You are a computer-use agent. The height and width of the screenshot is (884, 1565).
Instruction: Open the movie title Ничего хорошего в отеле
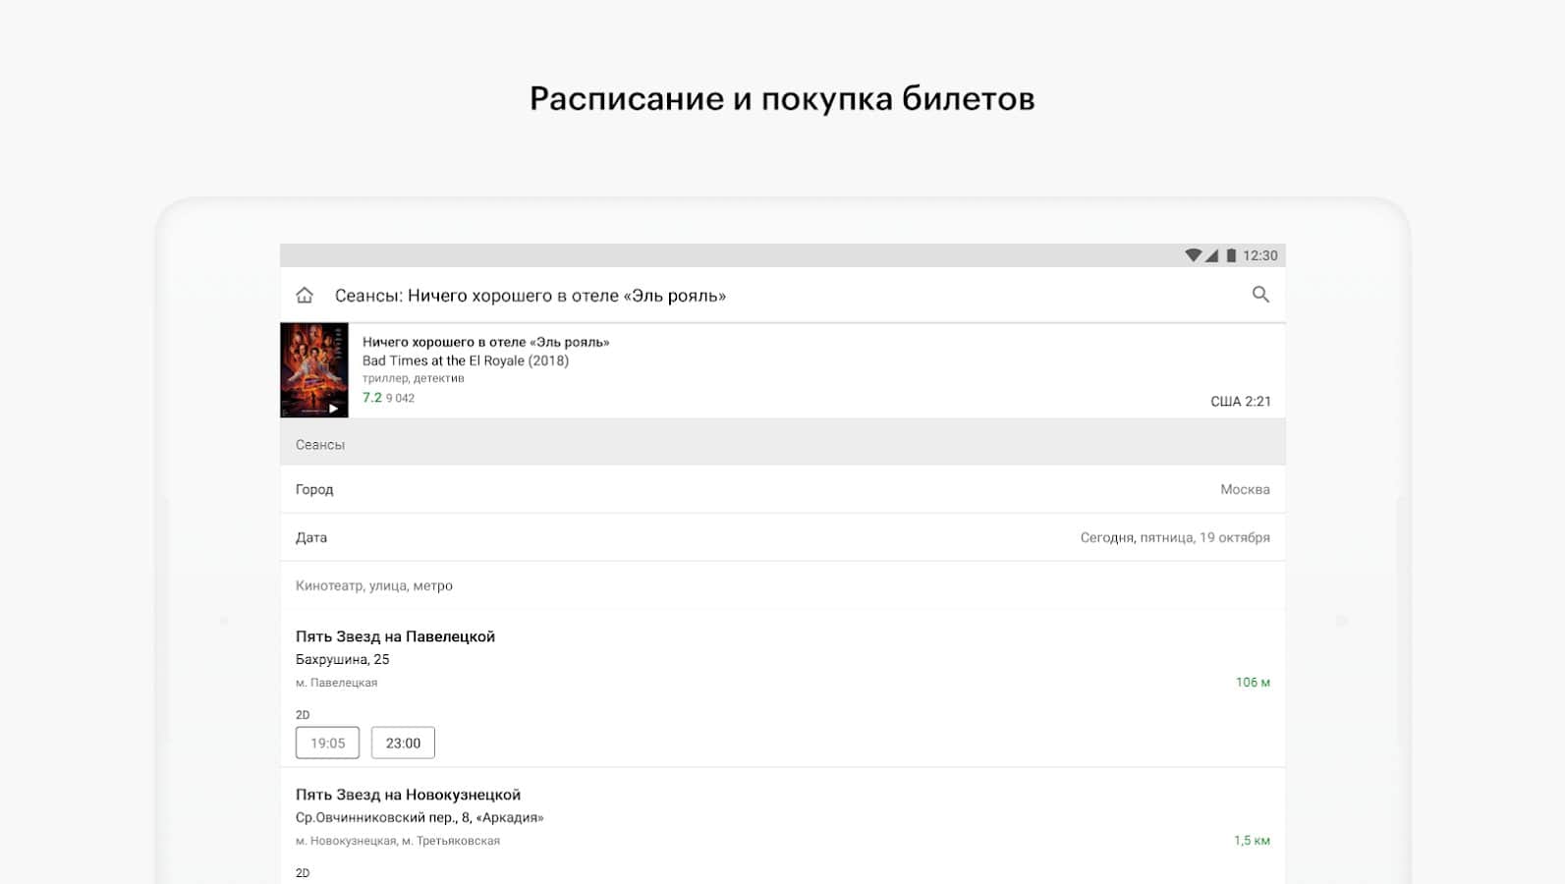(x=485, y=342)
